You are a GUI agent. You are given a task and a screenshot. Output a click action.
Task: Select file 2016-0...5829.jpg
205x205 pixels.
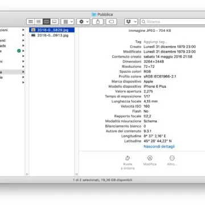pos(52,30)
